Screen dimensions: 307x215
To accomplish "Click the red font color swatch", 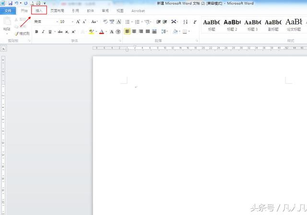I will coord(101,32).
